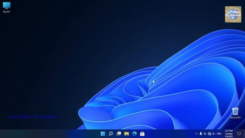
Task: Open the network globe tray icon
Action: (209, 134)
